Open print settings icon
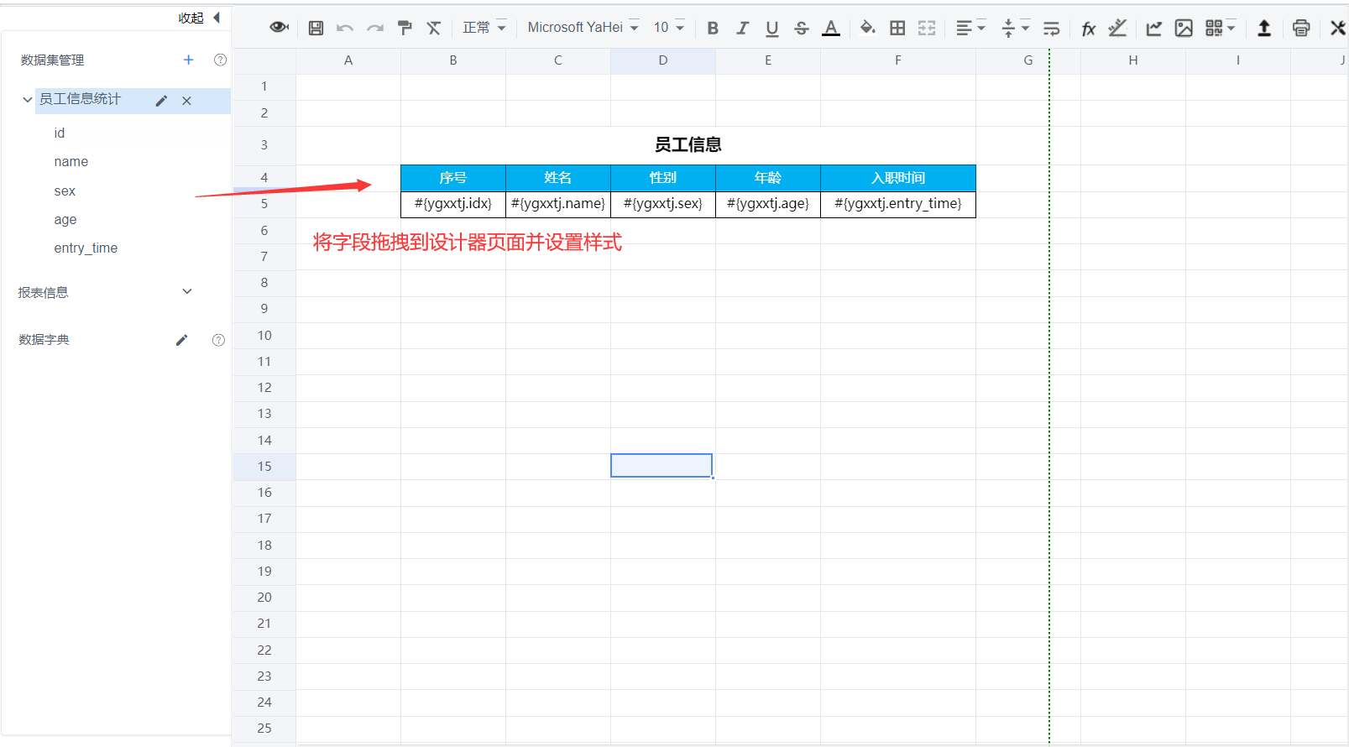This screenshot has width=1349, height=747. pos(1301,28)
